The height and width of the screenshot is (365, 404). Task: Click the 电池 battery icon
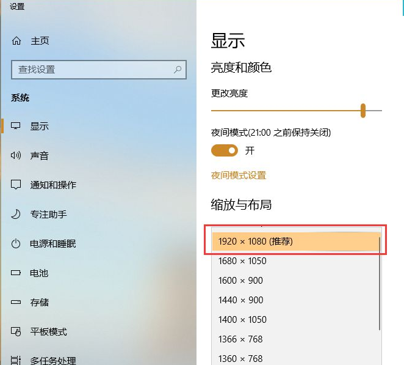tap(16, 273)
